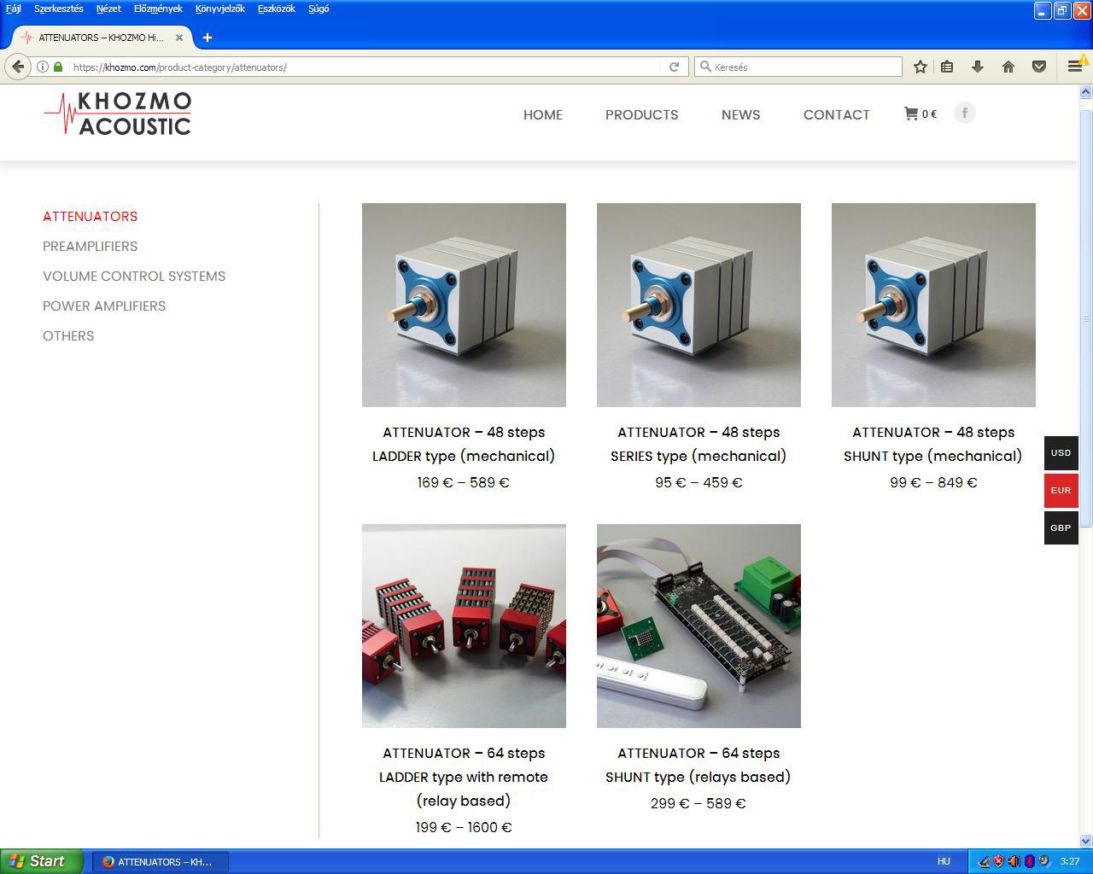Open a new tab with the plus button
The image size is (1093, 874).
(x=207, y=38)
